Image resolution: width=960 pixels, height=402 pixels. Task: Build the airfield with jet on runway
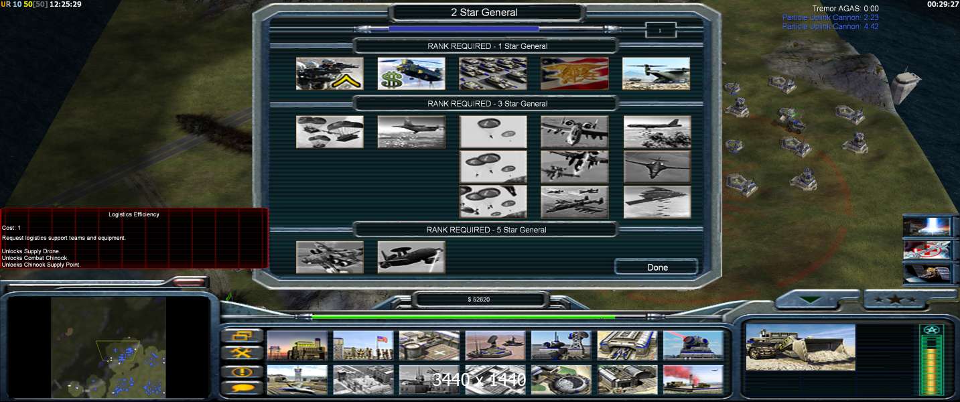[x=297, y=379]
